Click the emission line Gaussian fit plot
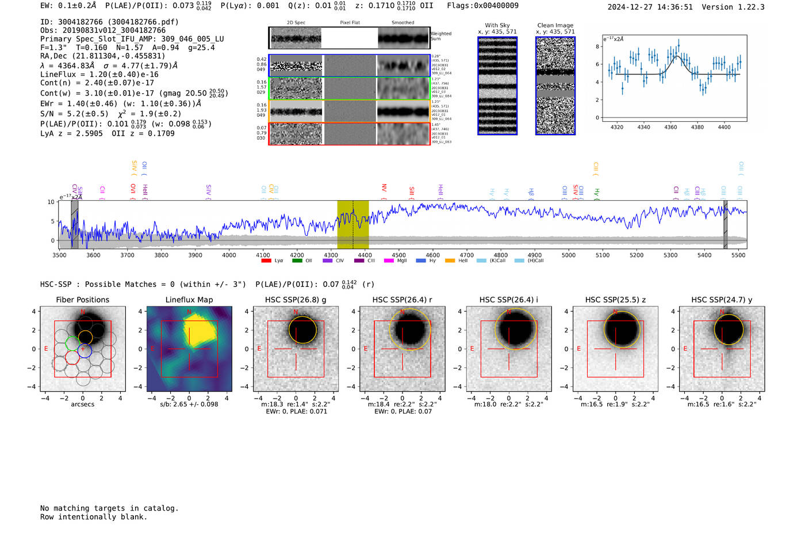The height and width of the screenshot is (548, 805). click(674, 78)
